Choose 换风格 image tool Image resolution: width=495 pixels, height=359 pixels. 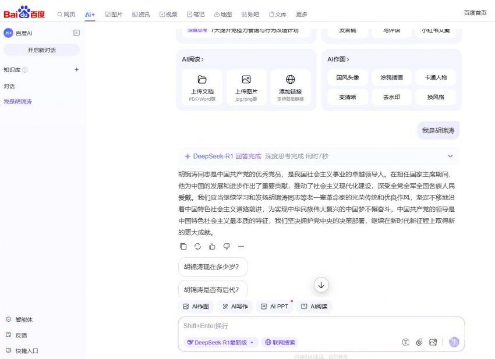click(x=436, y=97)
